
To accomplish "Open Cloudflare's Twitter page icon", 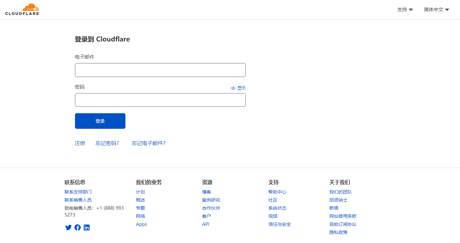I will [x=69, y=227].
